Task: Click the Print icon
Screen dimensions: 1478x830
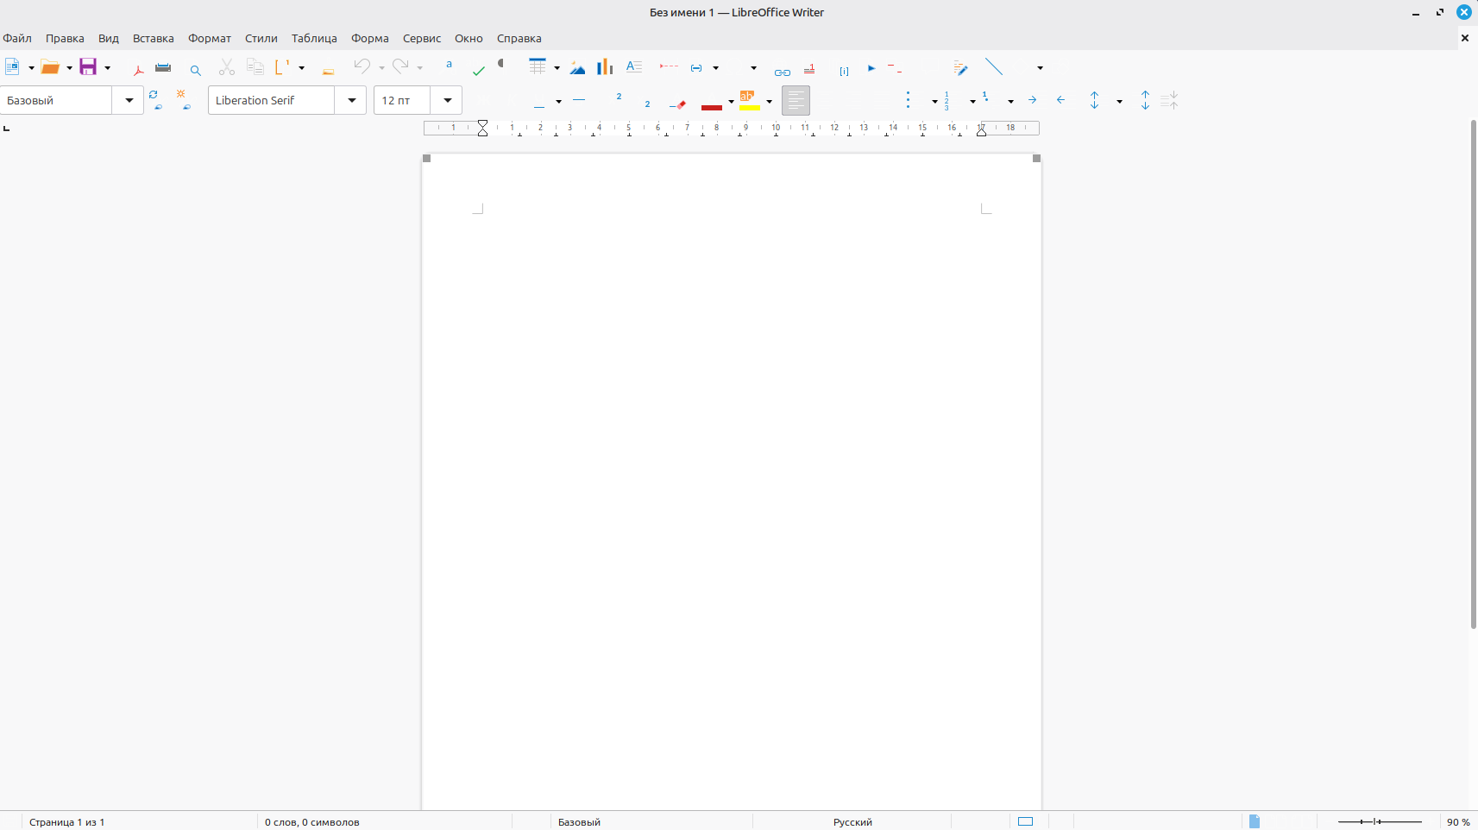Action: pos(163,67)
